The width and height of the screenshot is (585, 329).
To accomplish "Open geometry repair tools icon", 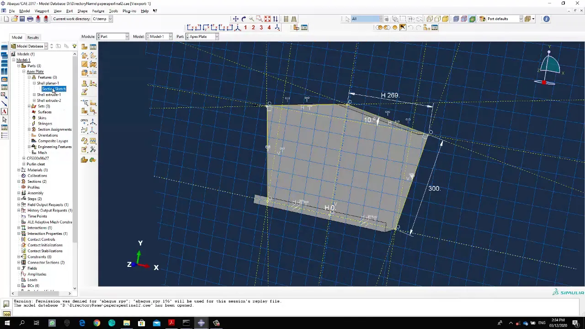I will pyautogui.click(x=93, y=149).
